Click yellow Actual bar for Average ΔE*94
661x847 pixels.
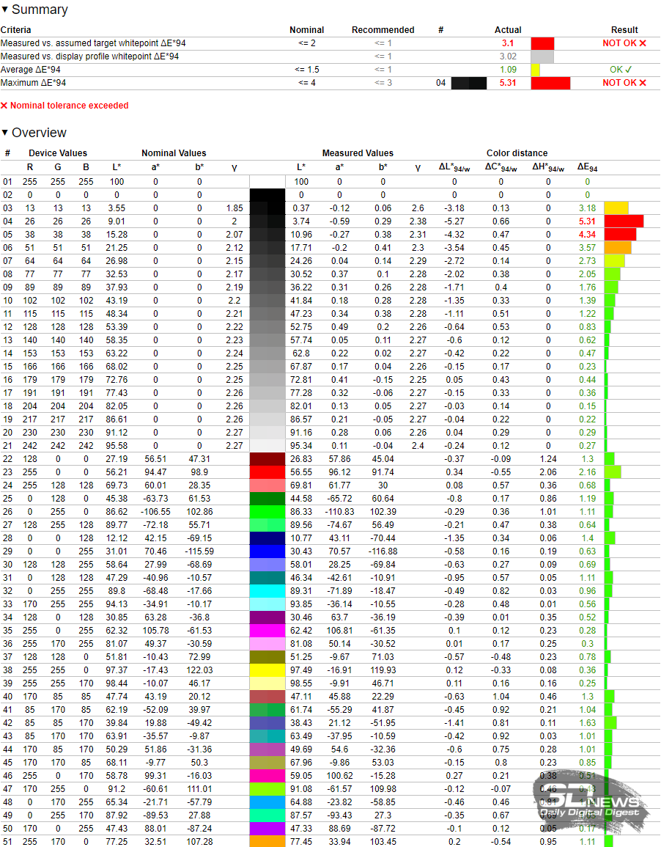tap(536, 70)
